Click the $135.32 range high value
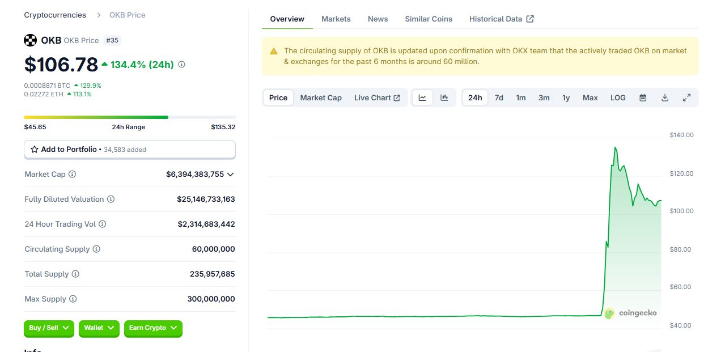Screen dimensions: 725x352 (223, 127)
